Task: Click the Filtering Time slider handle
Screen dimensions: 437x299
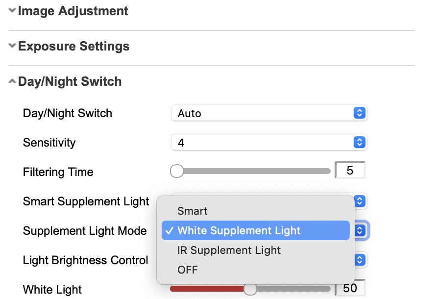Action: pyautogui.click(x=177, y=171)
